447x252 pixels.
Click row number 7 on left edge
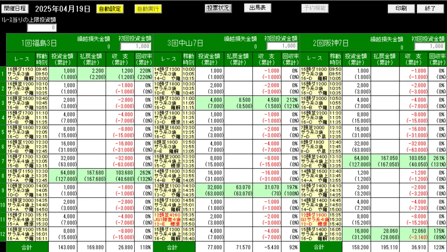(3, 161)
